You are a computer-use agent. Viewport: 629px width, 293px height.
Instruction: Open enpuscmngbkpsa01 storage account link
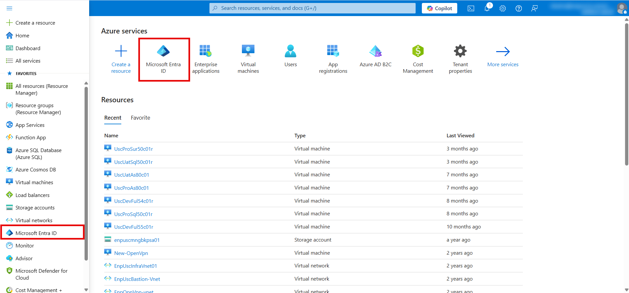(x=137, y=240)
